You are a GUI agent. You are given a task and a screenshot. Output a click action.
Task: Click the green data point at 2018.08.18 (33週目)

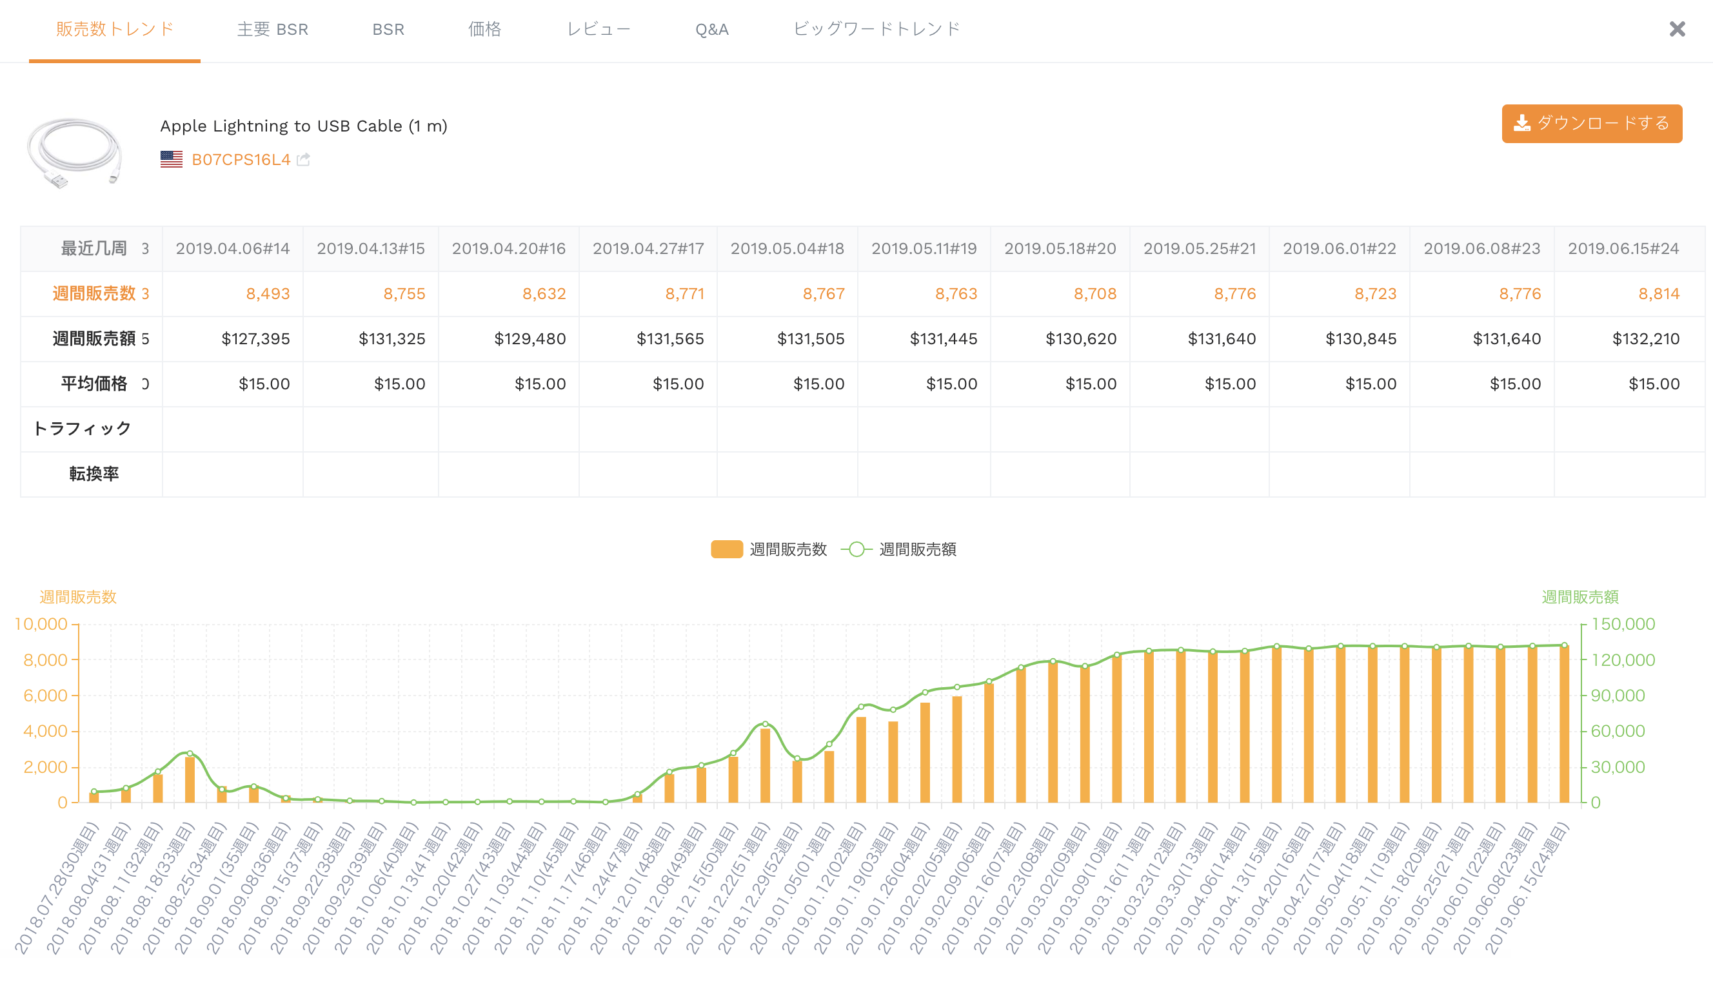pyautogui.click(x=190, y=753)
